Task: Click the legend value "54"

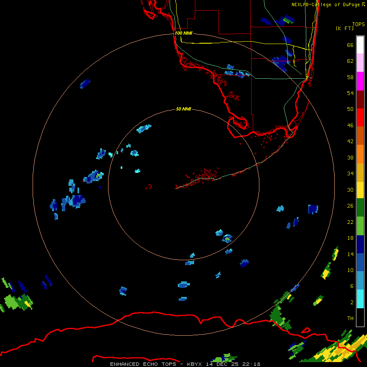Action: (x=350, y=93)
